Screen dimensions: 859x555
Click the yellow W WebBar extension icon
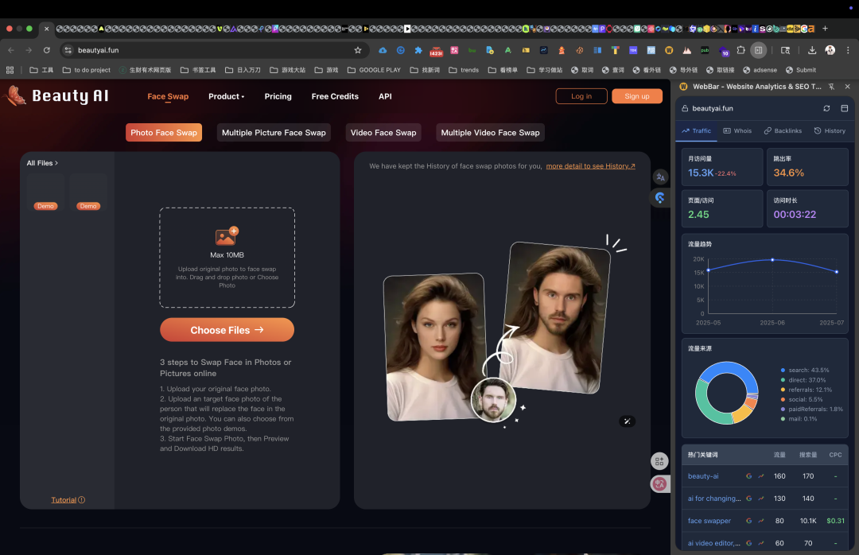point(669,50)
